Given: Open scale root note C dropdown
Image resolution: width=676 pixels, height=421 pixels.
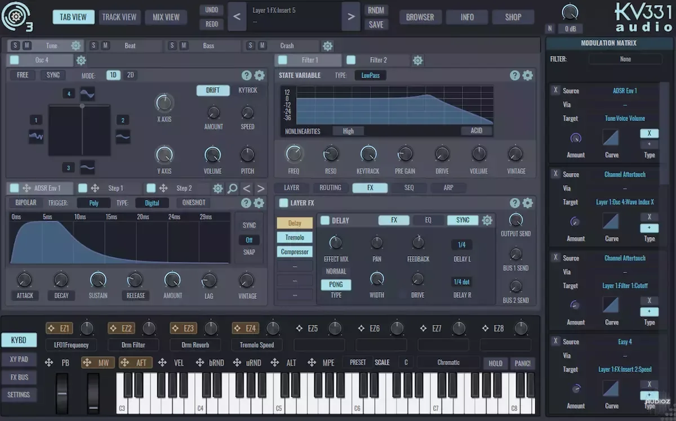Looking at the screenshot, I should tap(406, 362).
